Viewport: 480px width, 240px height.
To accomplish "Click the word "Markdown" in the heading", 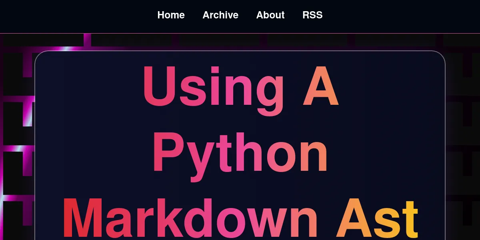I will click(x=190, y=220).
